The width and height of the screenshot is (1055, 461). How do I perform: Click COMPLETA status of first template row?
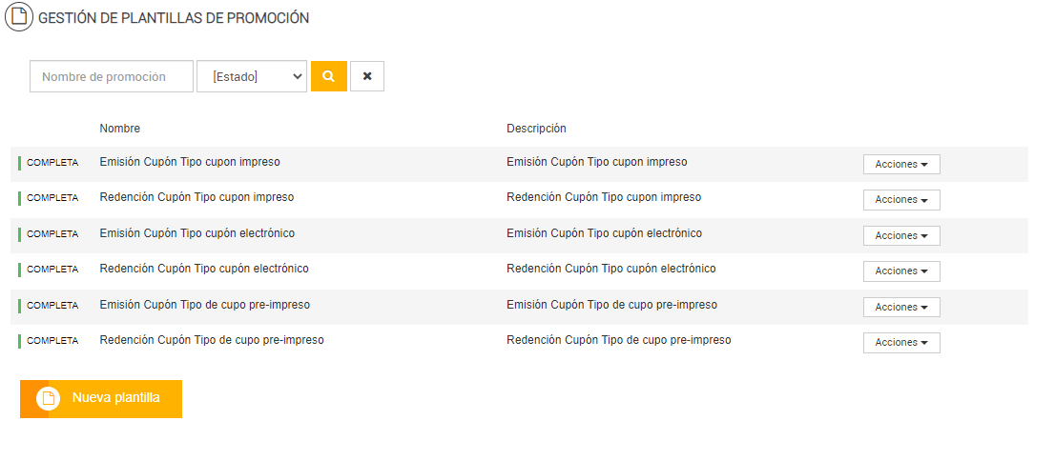tap(52, 163)
